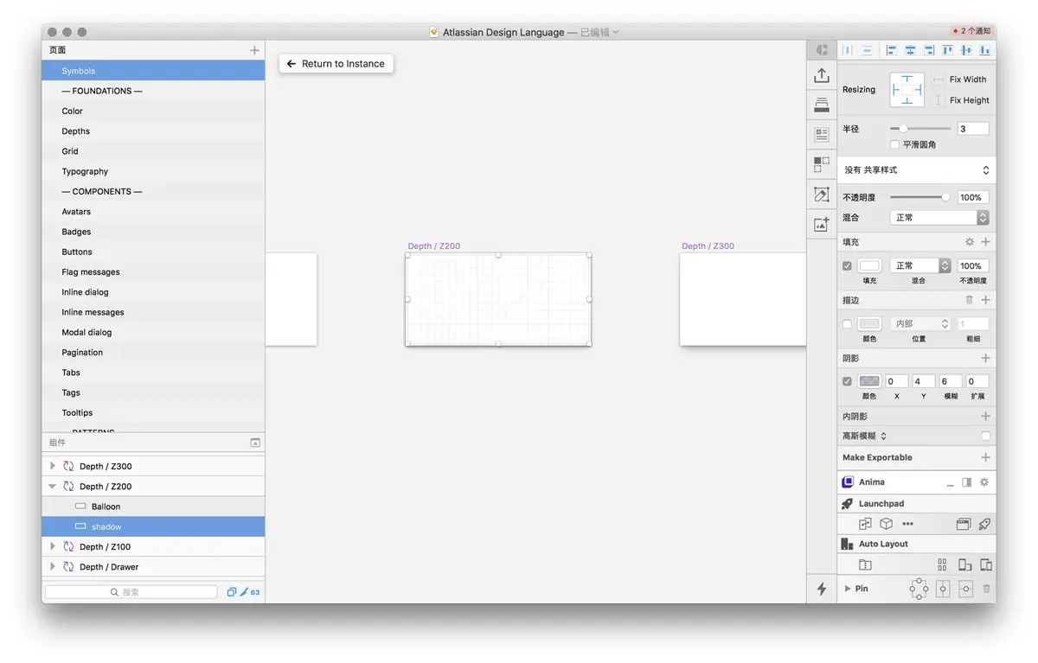This screenshot has height=663, width=1038.
Task: Open border position dropdown
Action: (x=920, y=324)
